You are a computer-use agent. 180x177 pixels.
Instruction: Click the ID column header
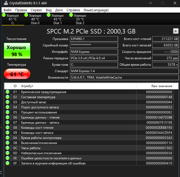click(x=15, y=86)
